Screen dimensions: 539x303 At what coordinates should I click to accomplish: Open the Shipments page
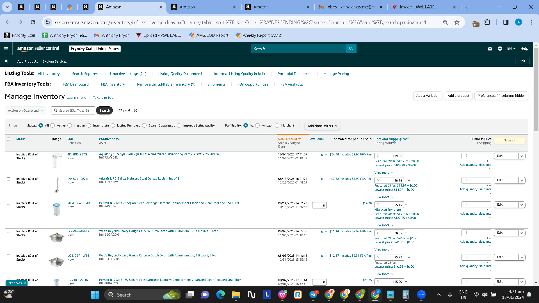[216, 84]
